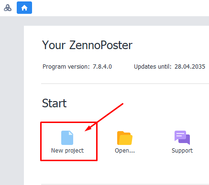Choose the Open... label
The width and height of the screenshot is (209, 185).
pos(125,151)
